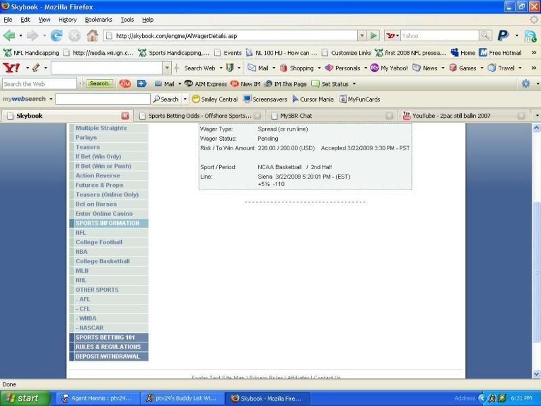
Task: Open the PayPal toolbar P icon
Action: (x=503, y=35)
